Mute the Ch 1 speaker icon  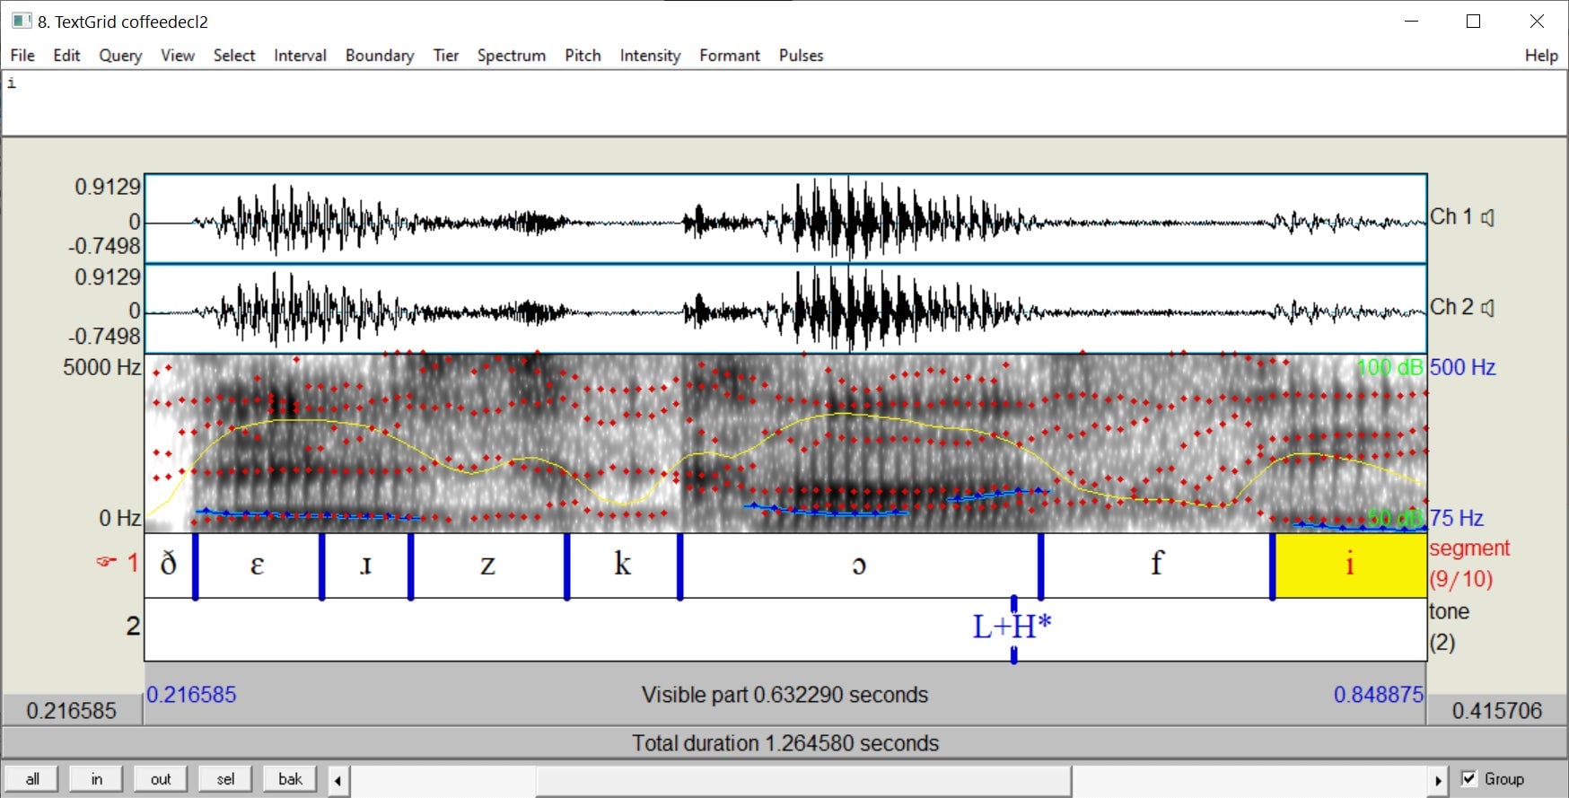1487,217
